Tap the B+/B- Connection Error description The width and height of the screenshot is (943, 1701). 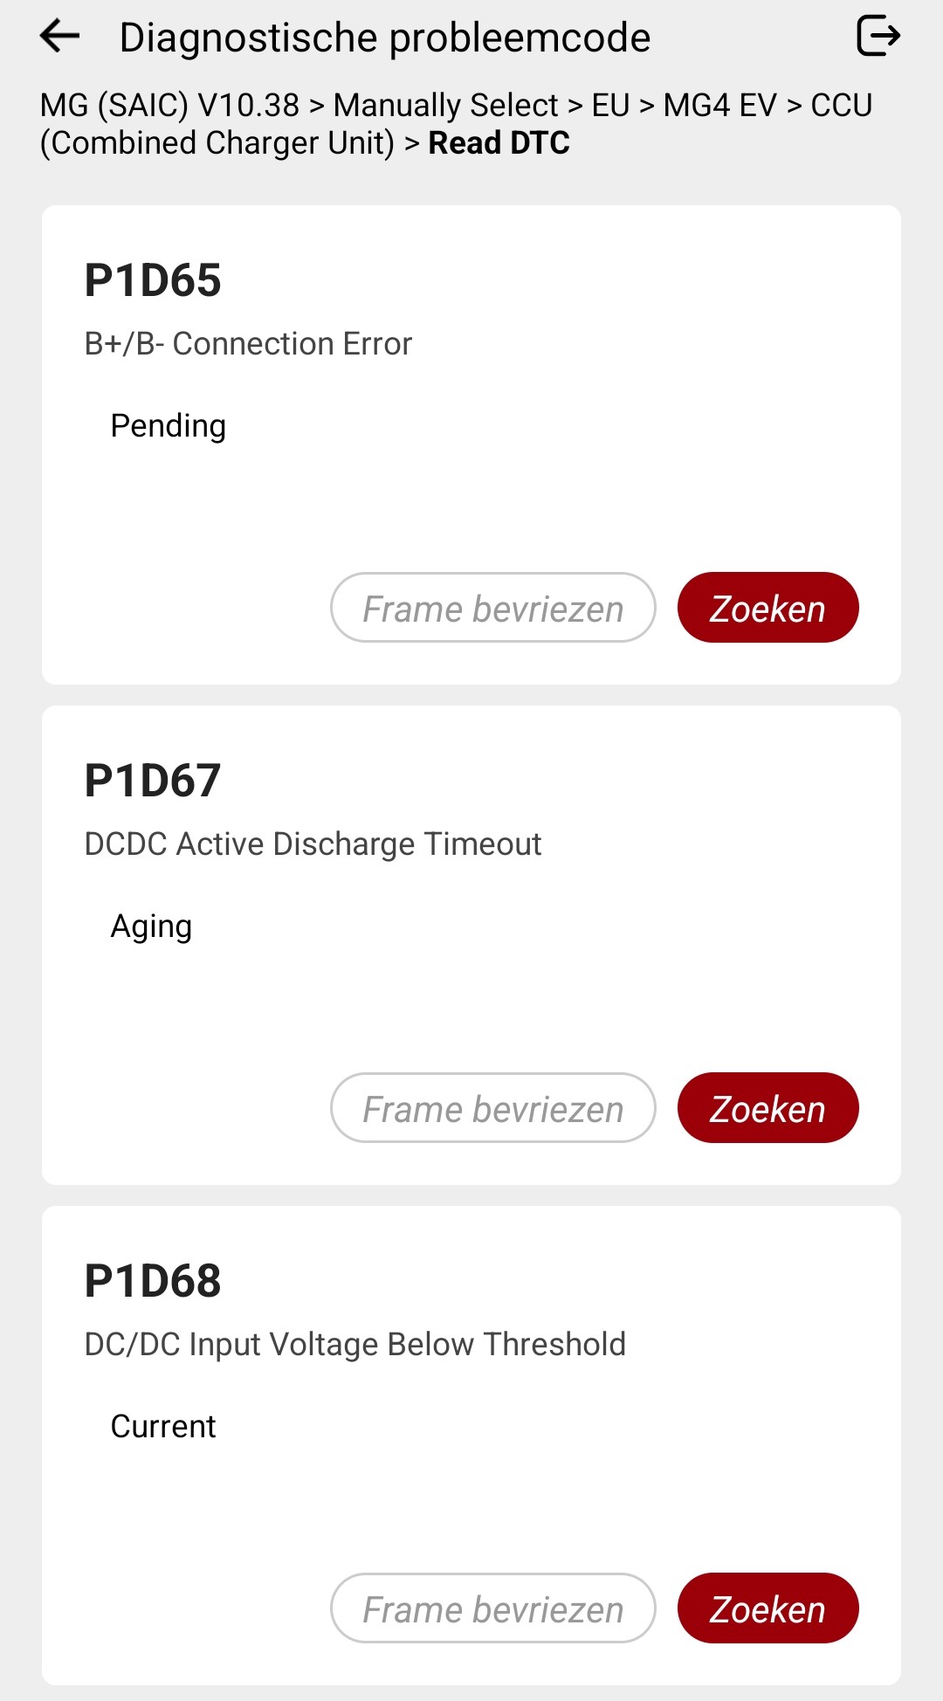coord(248,344)
